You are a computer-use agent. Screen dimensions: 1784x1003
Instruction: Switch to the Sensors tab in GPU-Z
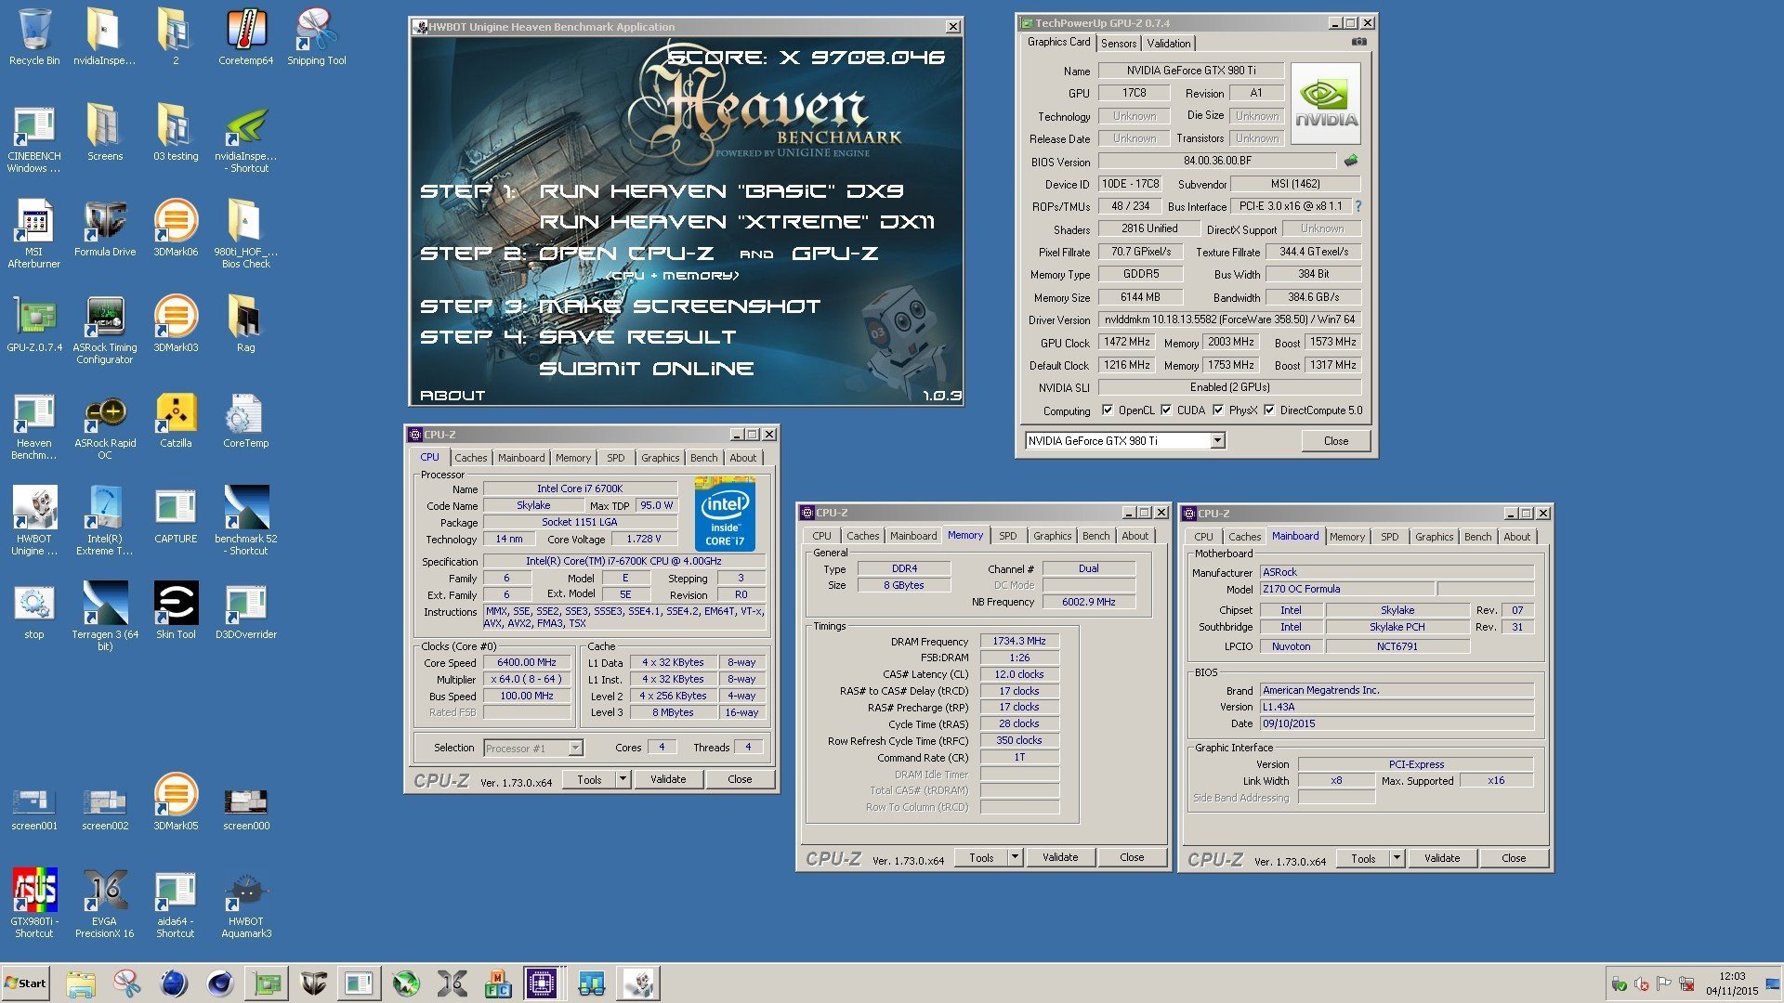tap(1119, 44)
